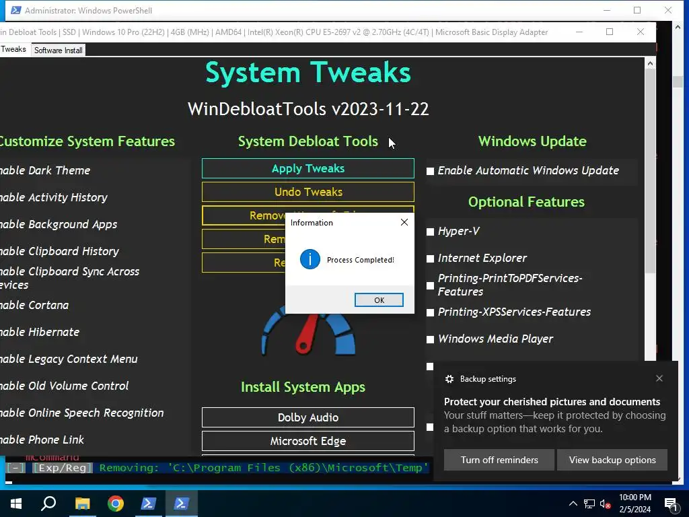689x517 pixels.
Task: Click the Apply Tweaks button
Action: pyautogui.click(x=307, y=168)
